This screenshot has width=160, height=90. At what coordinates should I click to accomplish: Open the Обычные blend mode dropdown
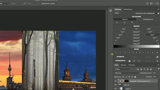[127, 73]
